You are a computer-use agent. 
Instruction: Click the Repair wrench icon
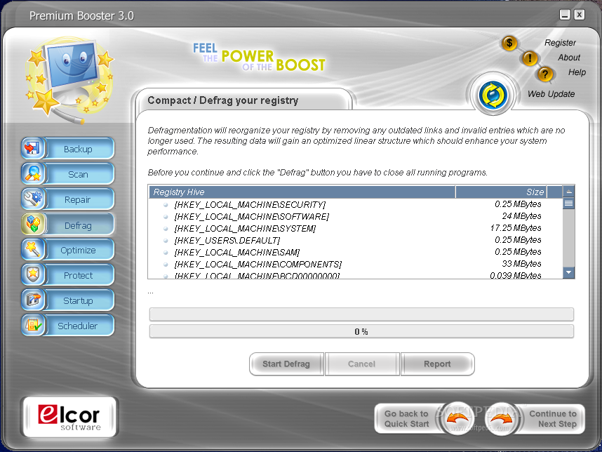point(33,199)
